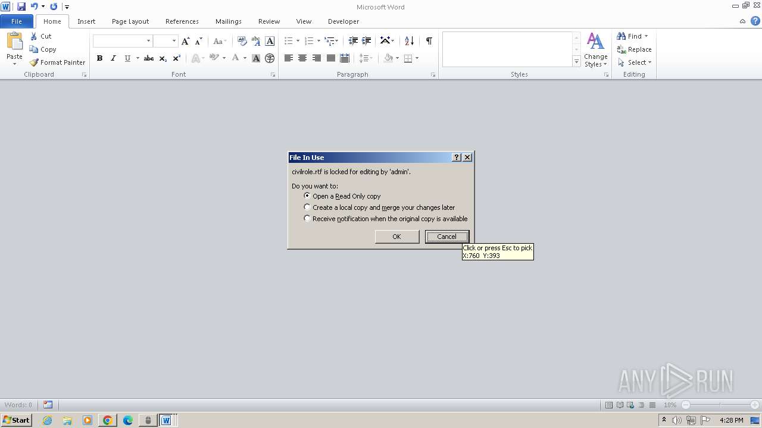The height and width of the screenshot is (428, 762).
Task: Switch to the Mailings tab
Action: click(229, 21)
